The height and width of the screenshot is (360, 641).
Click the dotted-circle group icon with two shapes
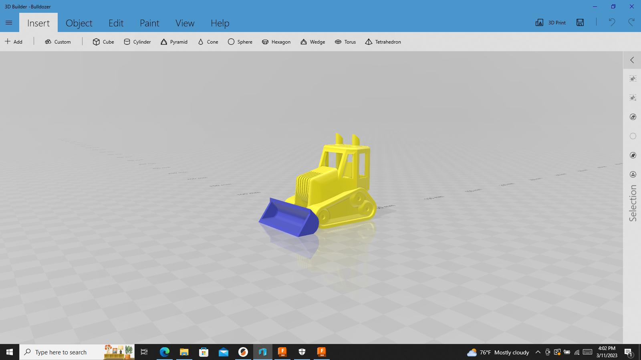(633, 117)
